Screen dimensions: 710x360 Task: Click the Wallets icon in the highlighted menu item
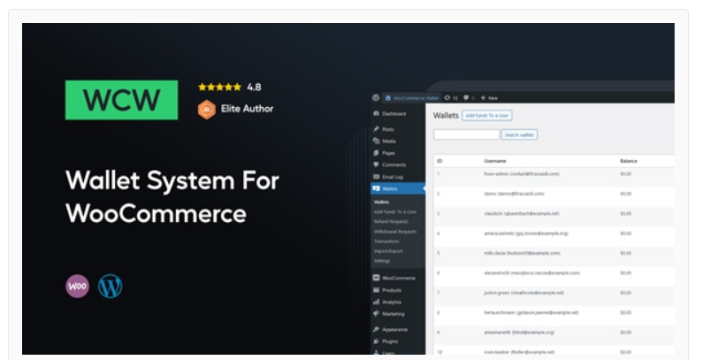(x=376, y=188)
